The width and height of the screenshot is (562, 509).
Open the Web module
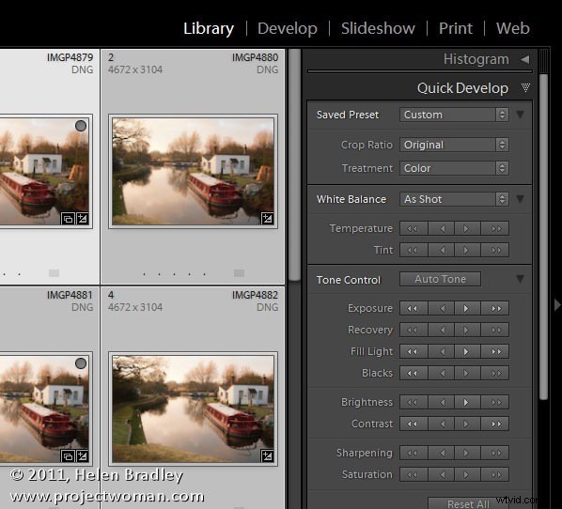click(512, 28)
